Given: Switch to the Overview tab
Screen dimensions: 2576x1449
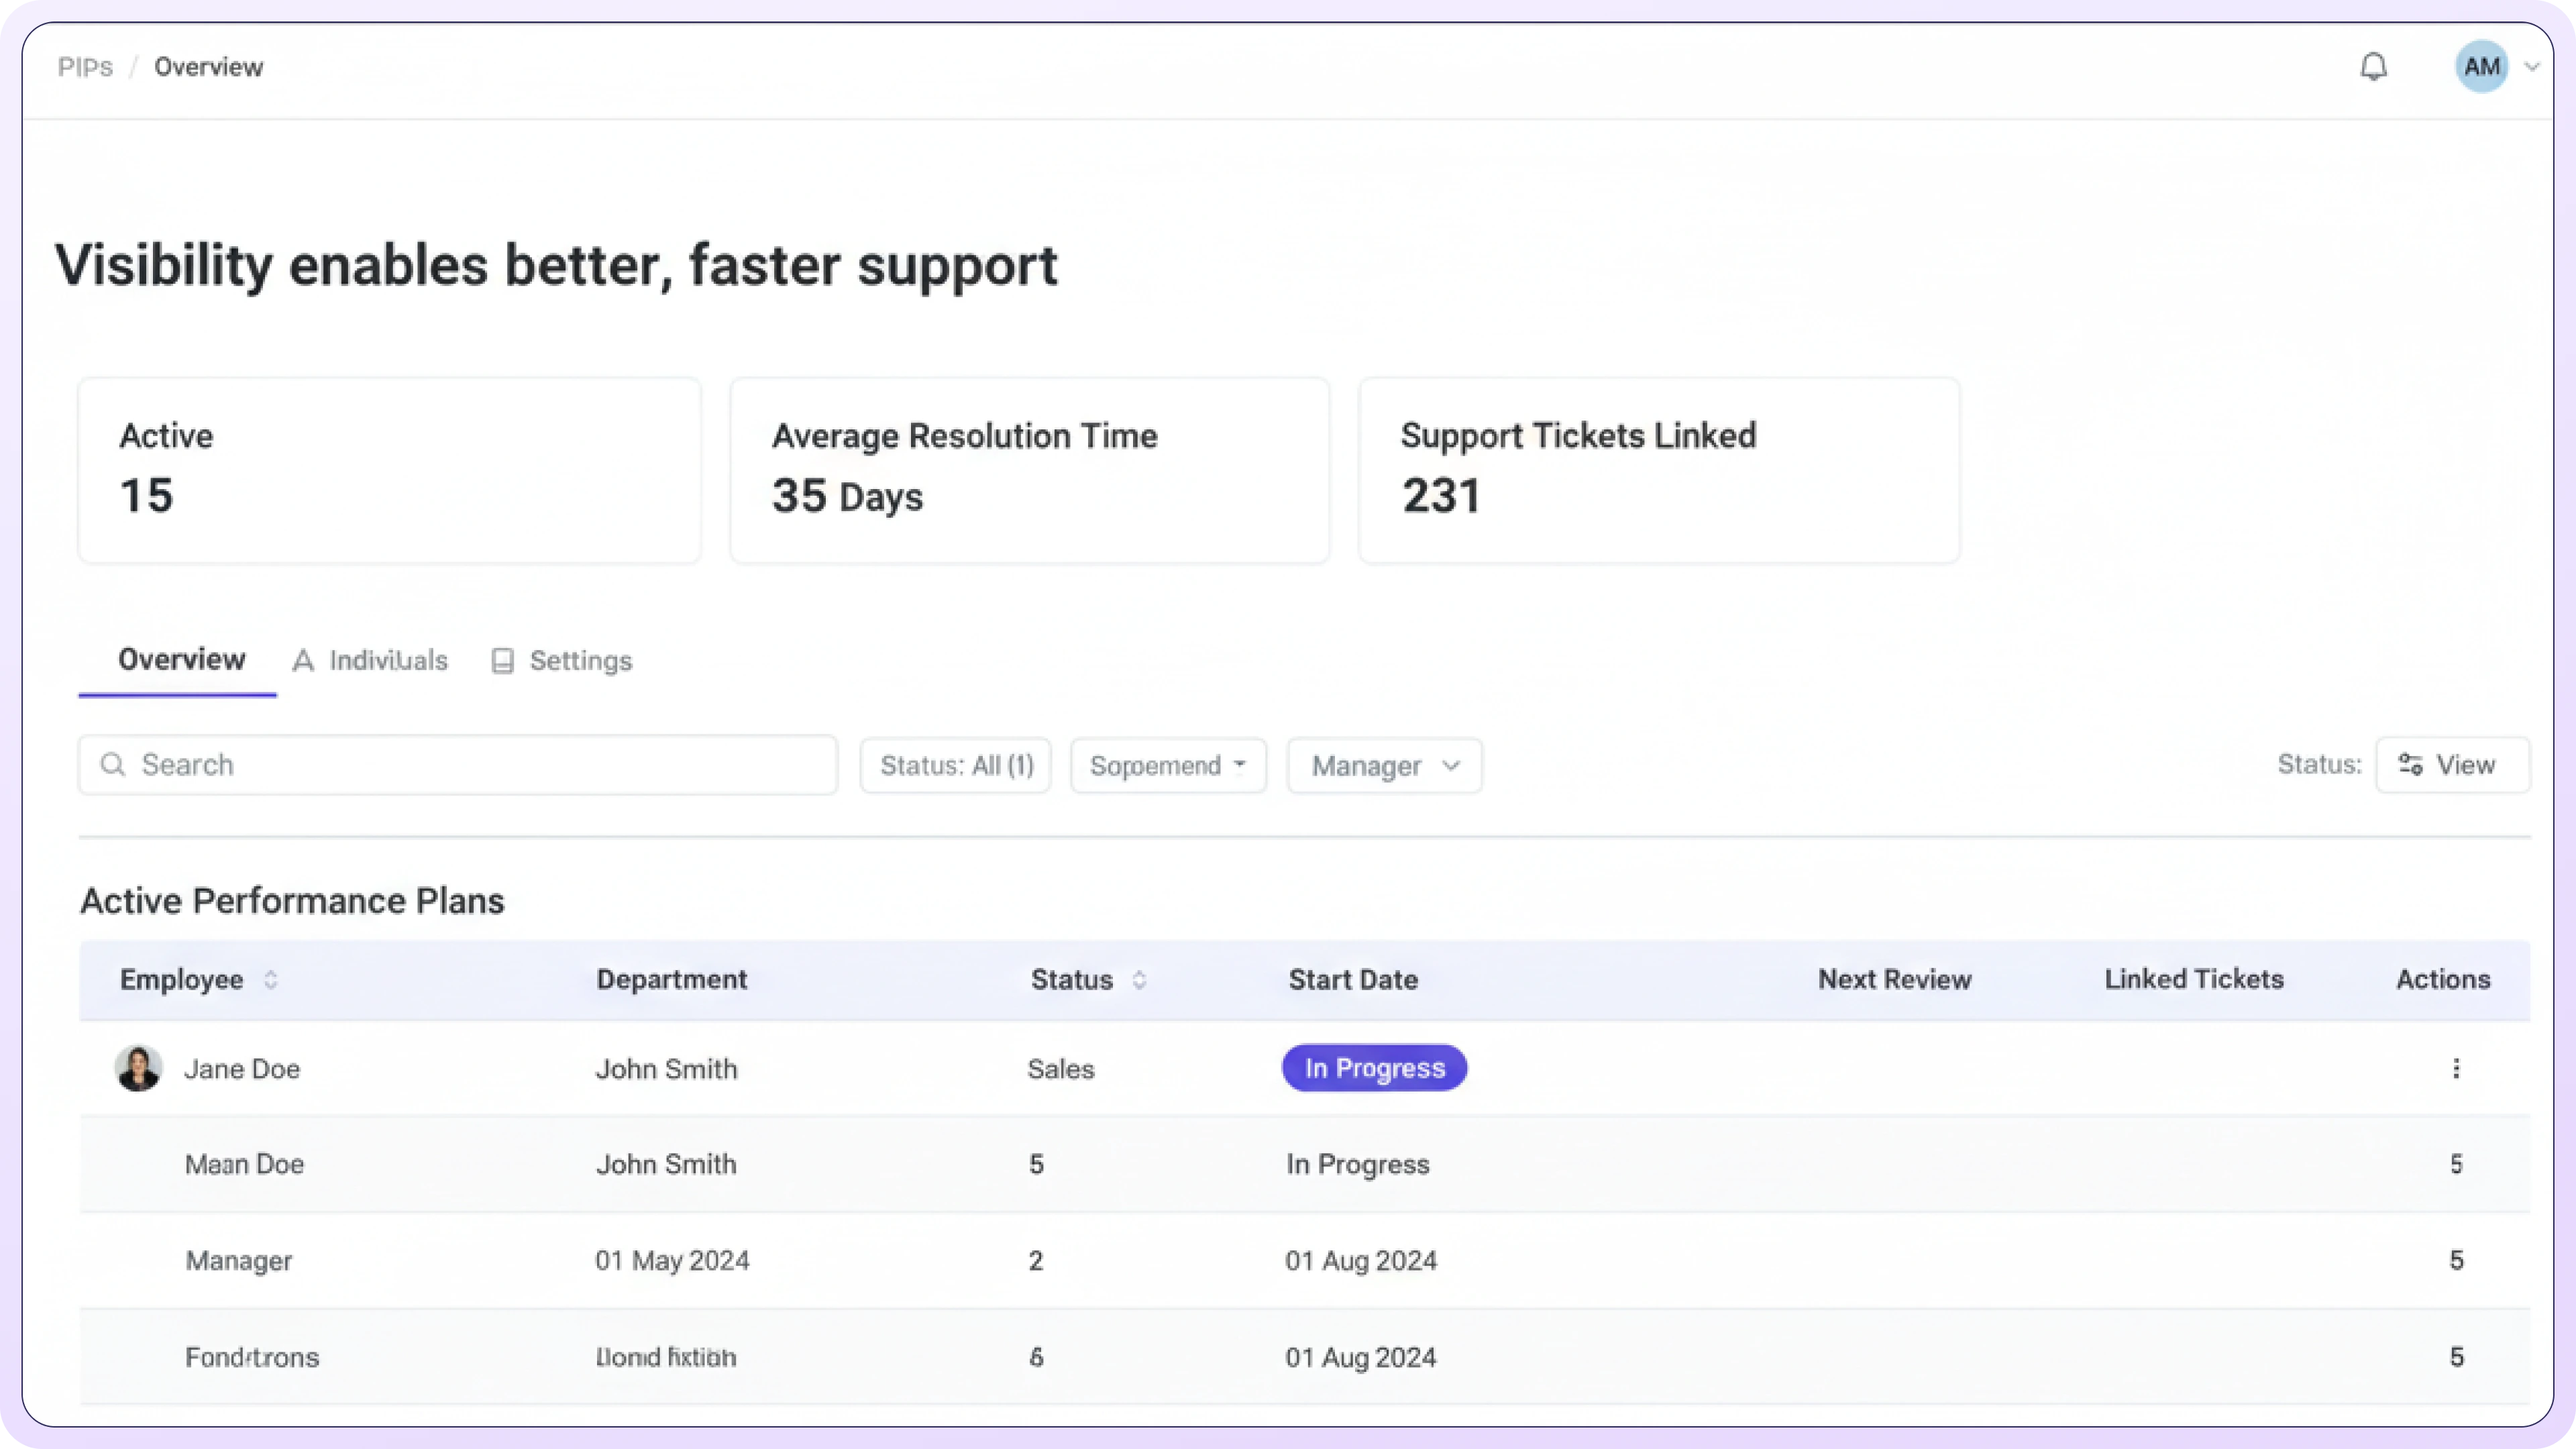Looking at the screenshot, I should point(181,660).
